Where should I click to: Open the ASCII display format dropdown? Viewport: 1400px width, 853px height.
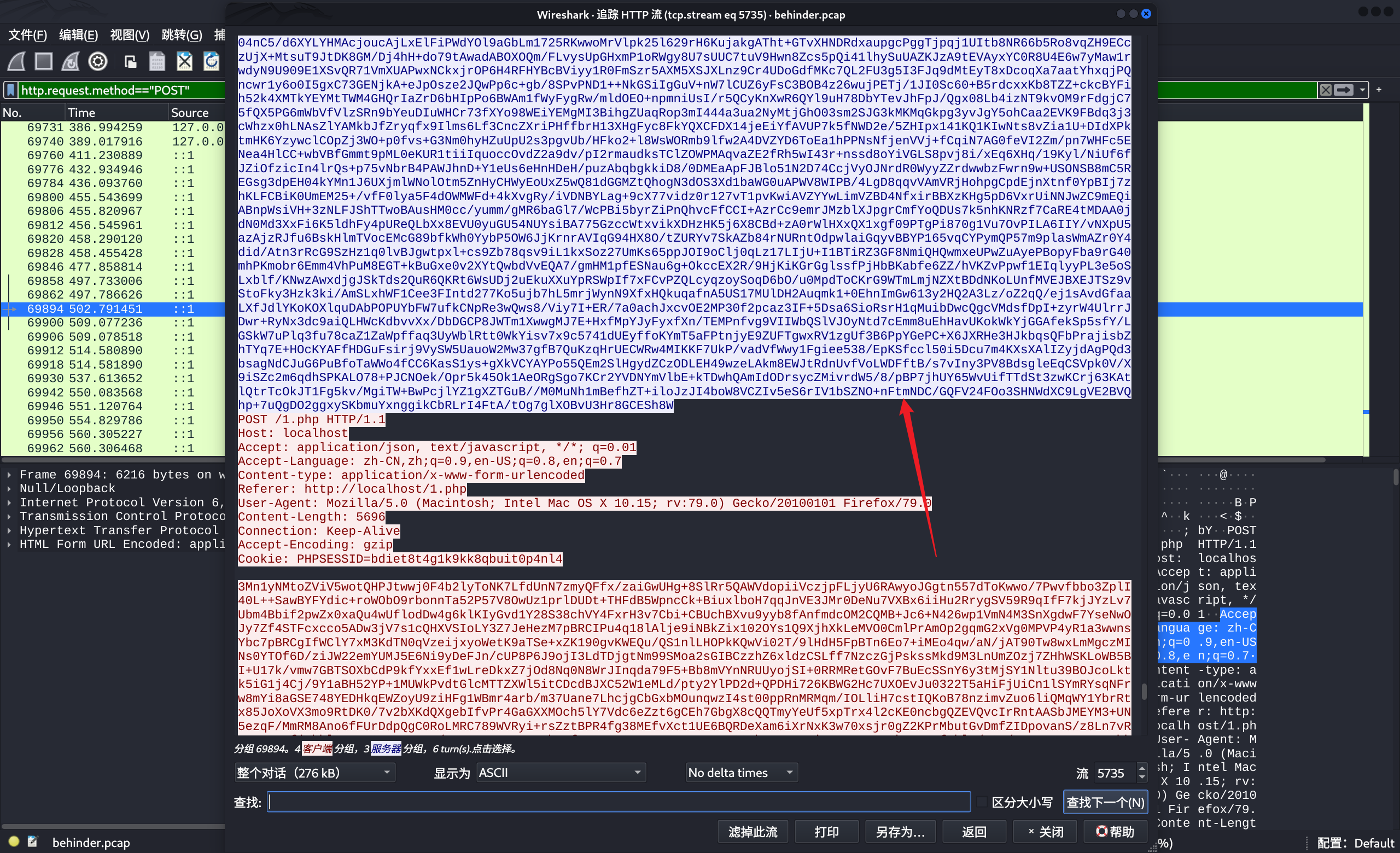[x=559, y=773]
